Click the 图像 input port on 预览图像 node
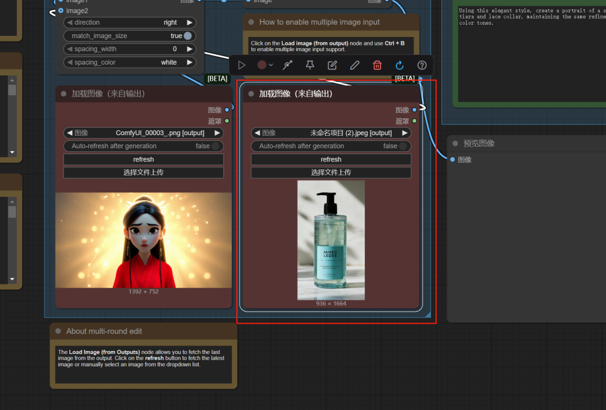Screen dimensions: 606x410 click(x=453, y=159)
